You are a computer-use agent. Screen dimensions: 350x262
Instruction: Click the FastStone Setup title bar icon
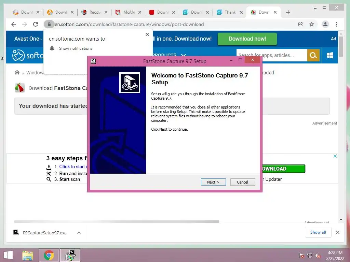93,61
